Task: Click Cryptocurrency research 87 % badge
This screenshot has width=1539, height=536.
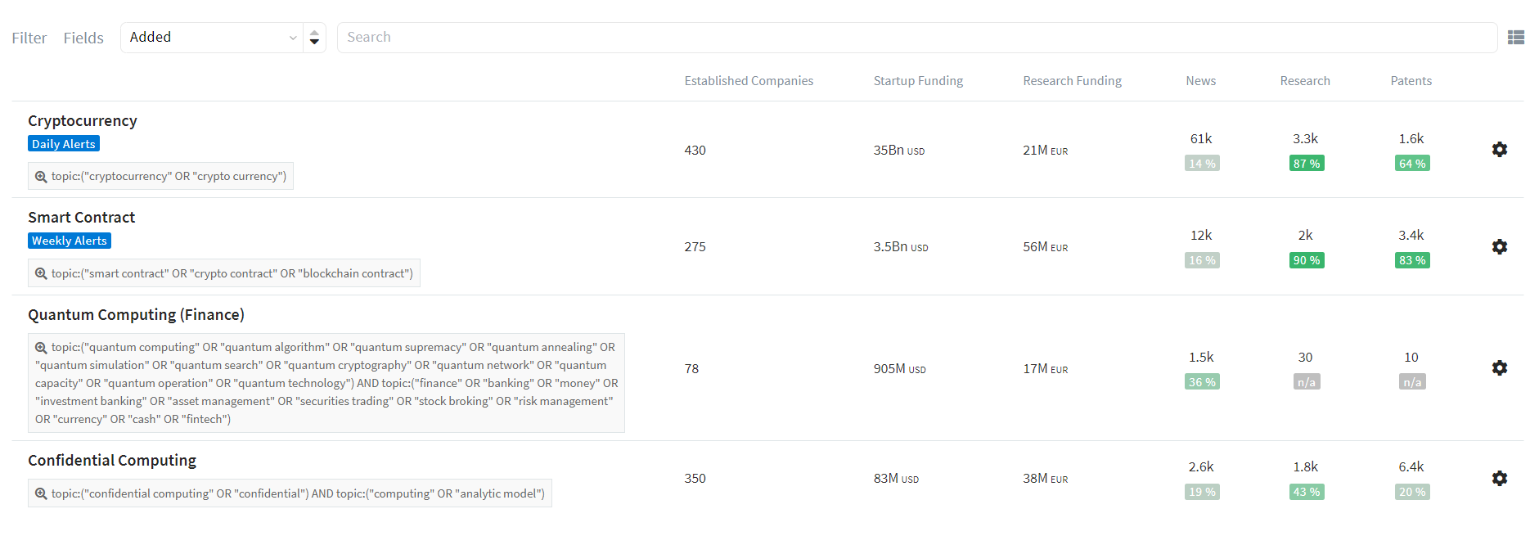Action: [x=1307, y=164]
